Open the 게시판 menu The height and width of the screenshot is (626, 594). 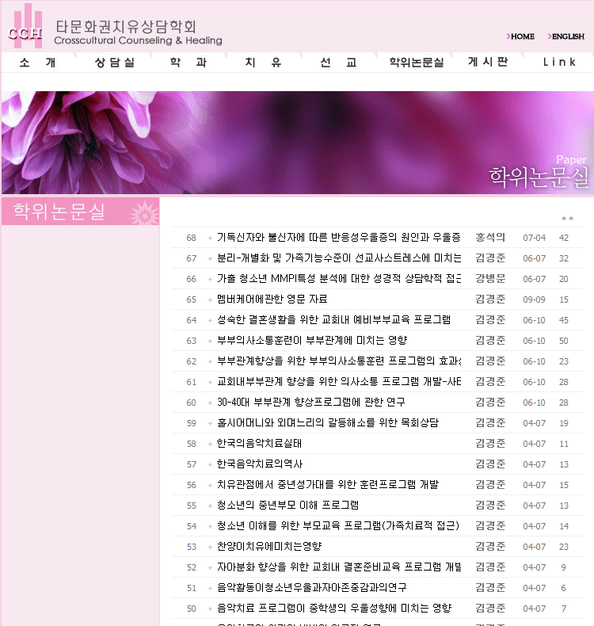pos(488,62)
